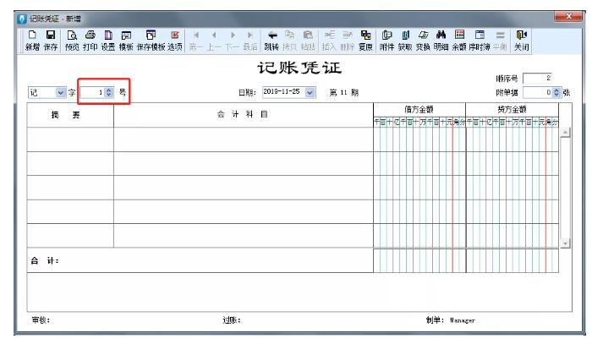
Task: Click the 附单据 count spinner arrows
Action: tap(556, 92)
